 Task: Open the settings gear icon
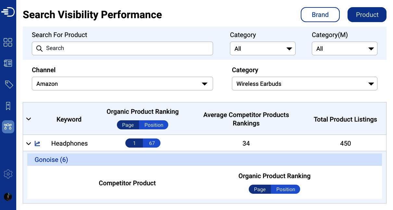click(x=8, y=174)
